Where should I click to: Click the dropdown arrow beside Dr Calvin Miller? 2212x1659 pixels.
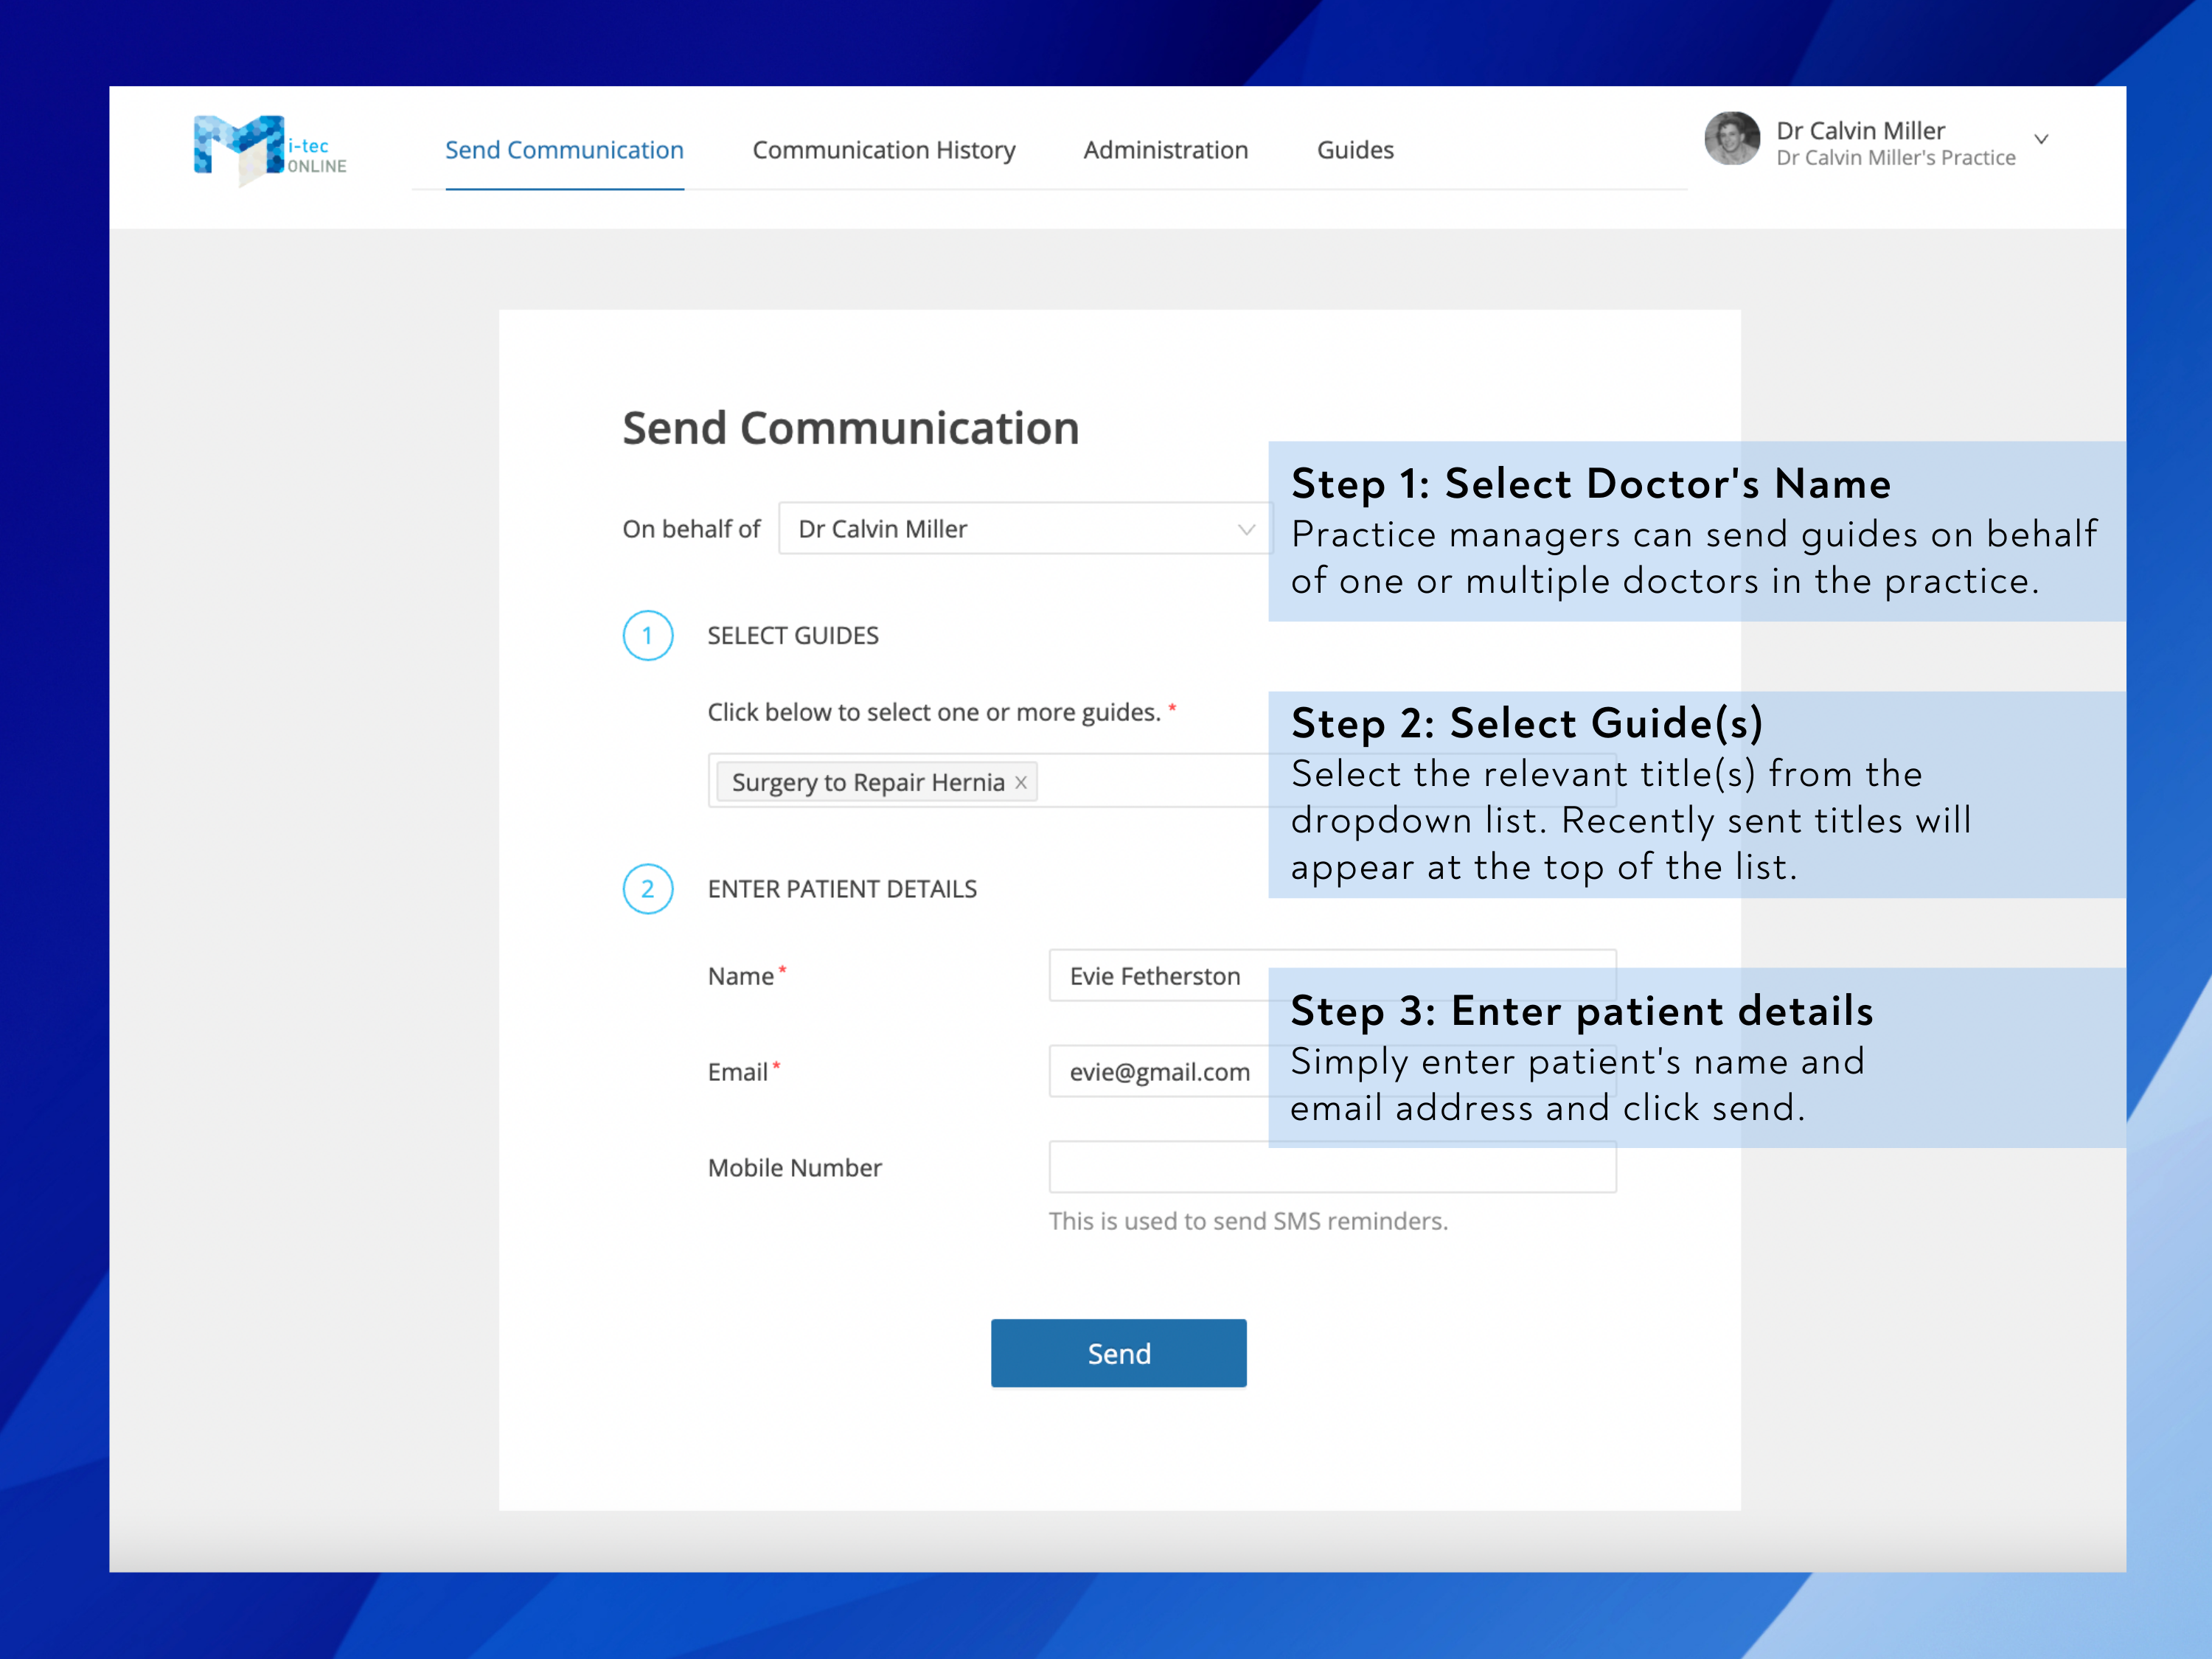[1246, 529]
